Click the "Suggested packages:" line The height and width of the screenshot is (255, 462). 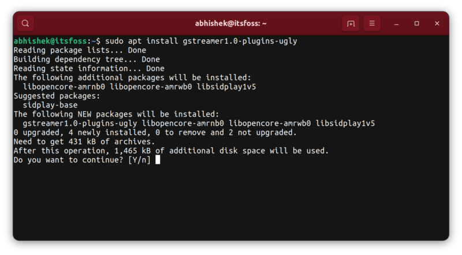57,96
